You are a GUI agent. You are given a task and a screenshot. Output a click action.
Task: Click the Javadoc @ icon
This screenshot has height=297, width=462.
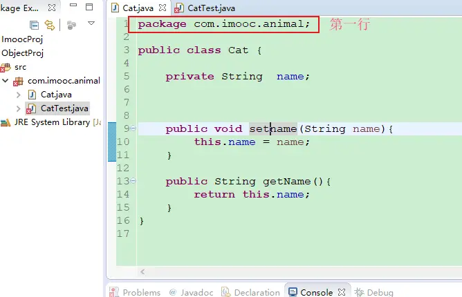coord(173,292)
